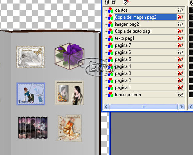Select the Copia de texto pag1 layer
Viewport: 193px width, 155px height.
click(133, 31)
